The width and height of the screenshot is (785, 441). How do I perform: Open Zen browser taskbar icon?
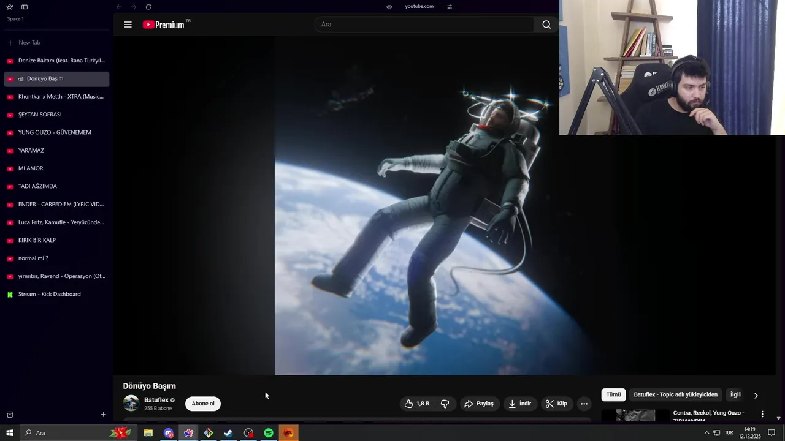(x=188, y=433)
